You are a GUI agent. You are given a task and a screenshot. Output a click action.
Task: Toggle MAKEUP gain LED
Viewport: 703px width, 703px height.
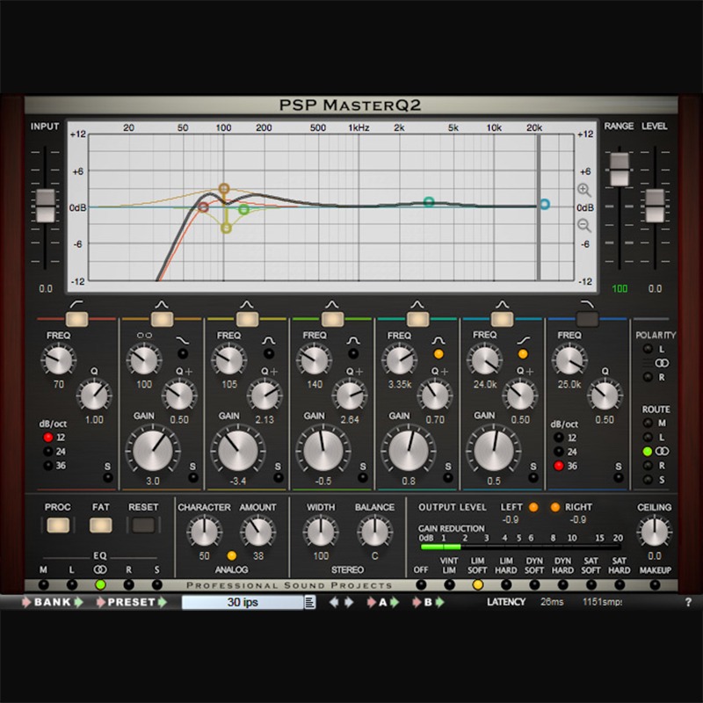point(655,584)
